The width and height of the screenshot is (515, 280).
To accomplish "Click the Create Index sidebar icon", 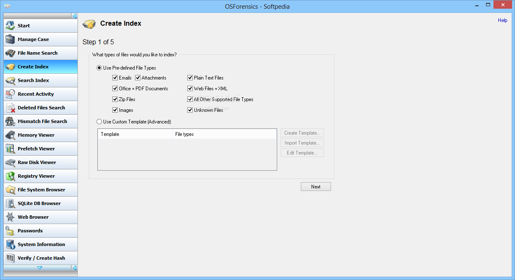I will coord(10,67).
